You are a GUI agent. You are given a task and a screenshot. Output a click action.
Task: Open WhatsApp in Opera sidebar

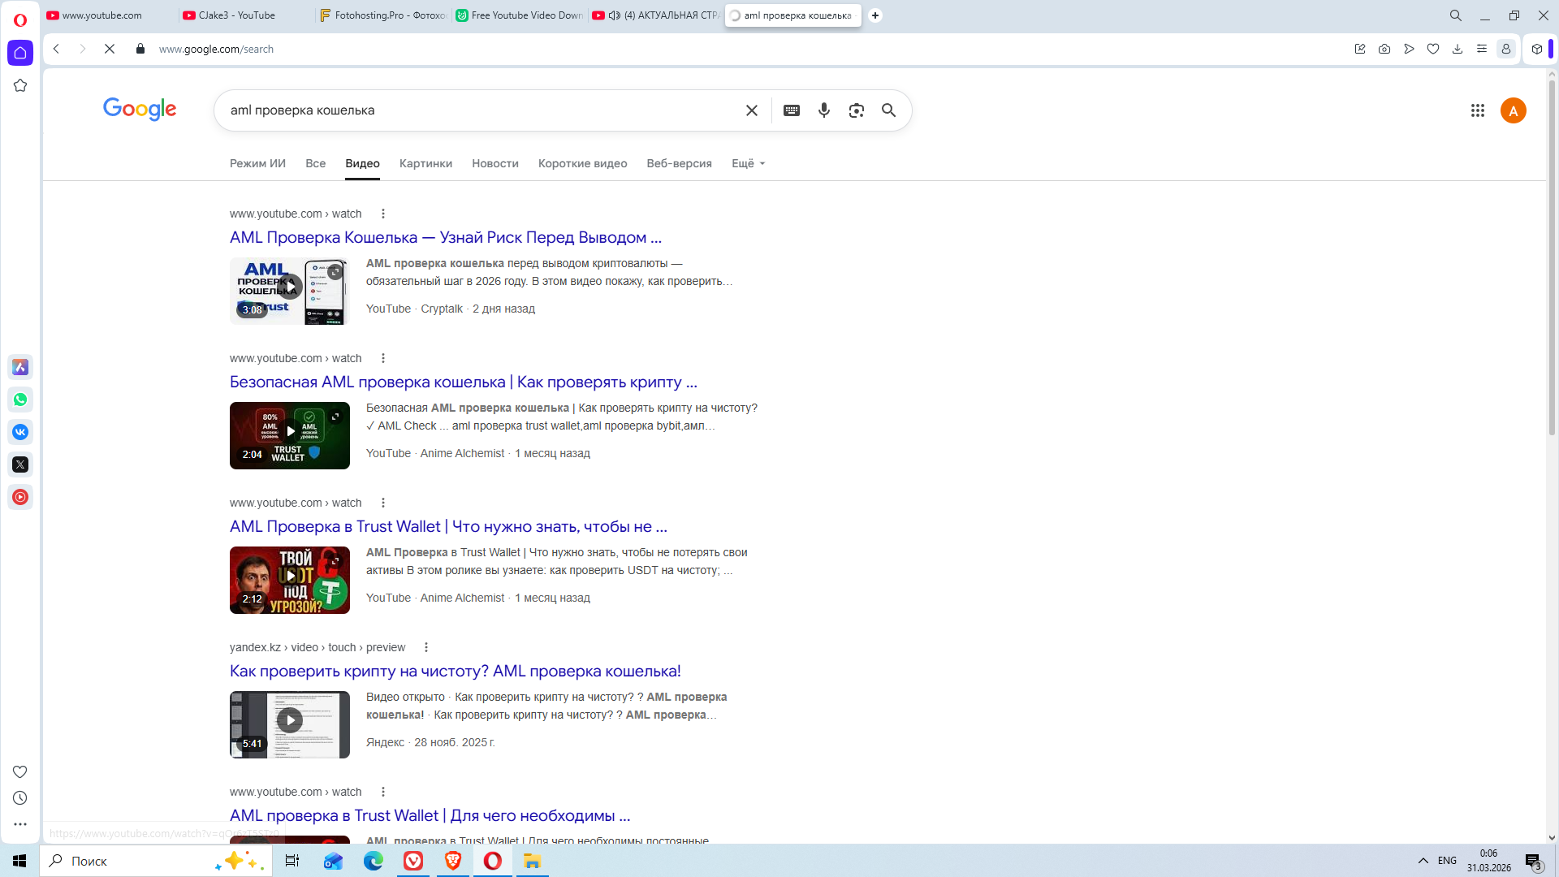point(20,400)
